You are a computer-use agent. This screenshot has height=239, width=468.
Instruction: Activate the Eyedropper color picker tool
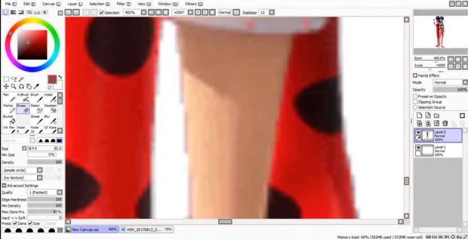(x=37, y=86)
